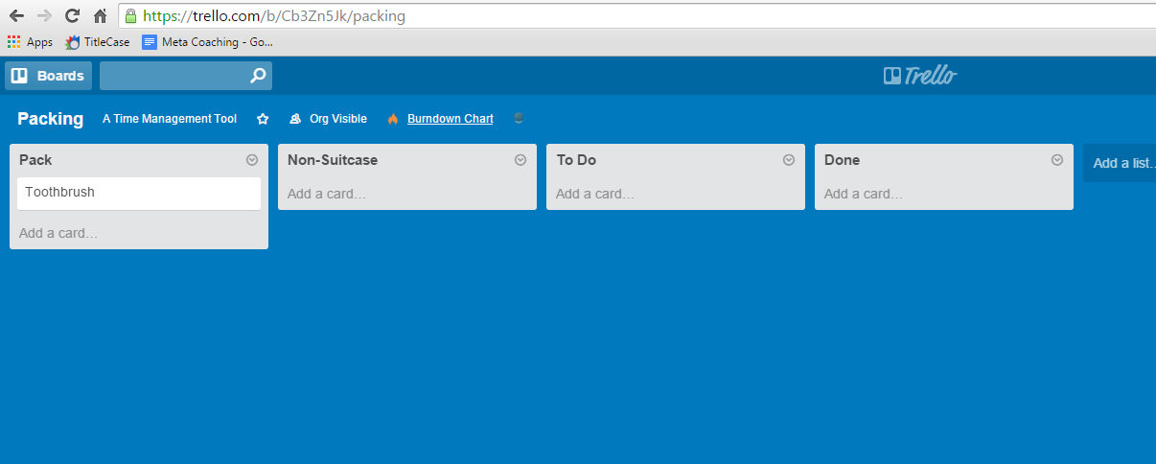
Task: Open the Toothbrush card
Action: 139,193
